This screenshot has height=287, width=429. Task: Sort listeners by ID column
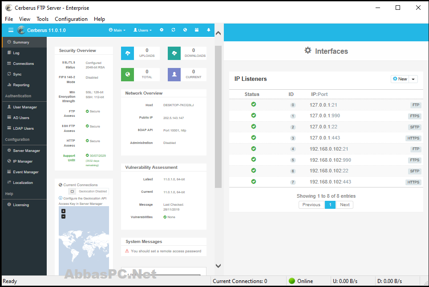(291, 94)
